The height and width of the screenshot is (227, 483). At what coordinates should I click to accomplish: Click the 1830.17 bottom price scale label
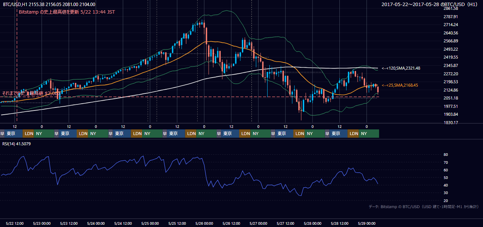(450, 123)
